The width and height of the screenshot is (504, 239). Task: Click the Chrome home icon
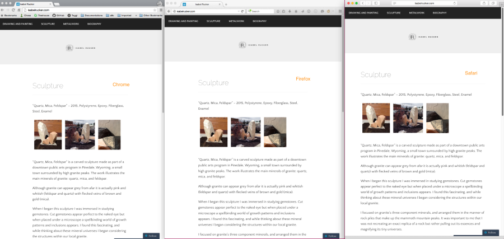18,10
